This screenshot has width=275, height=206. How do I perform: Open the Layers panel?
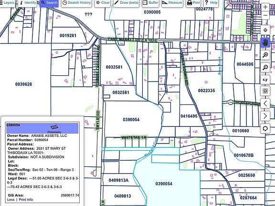tap(7, 3)
